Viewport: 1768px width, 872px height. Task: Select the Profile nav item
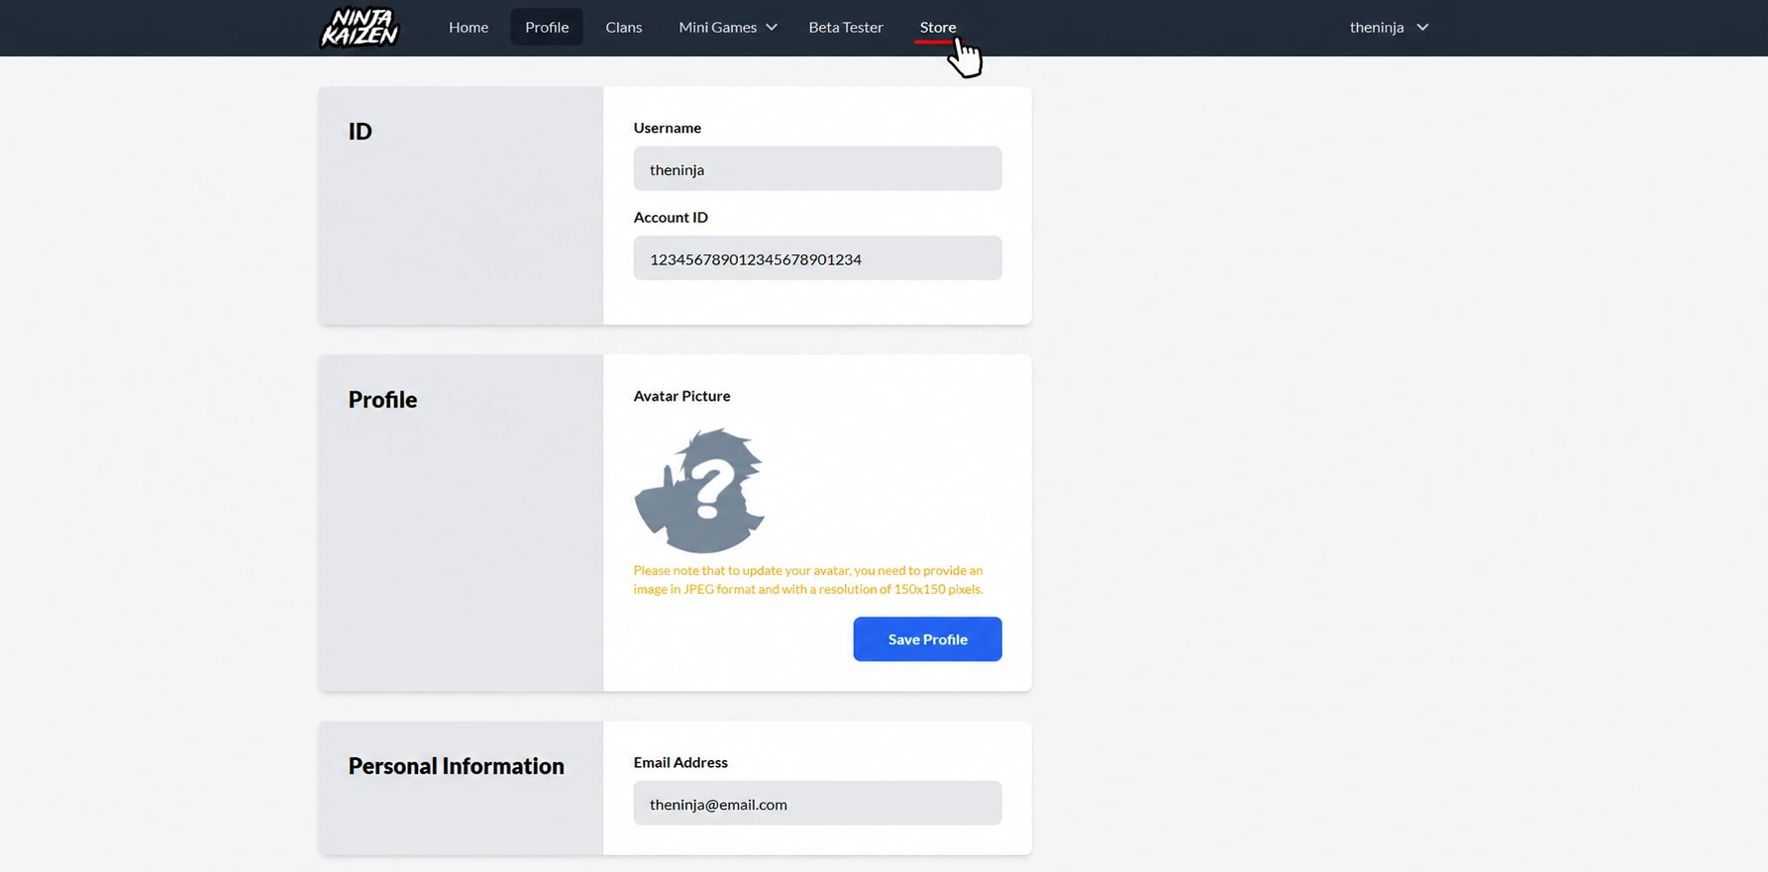tap(547, 27)
